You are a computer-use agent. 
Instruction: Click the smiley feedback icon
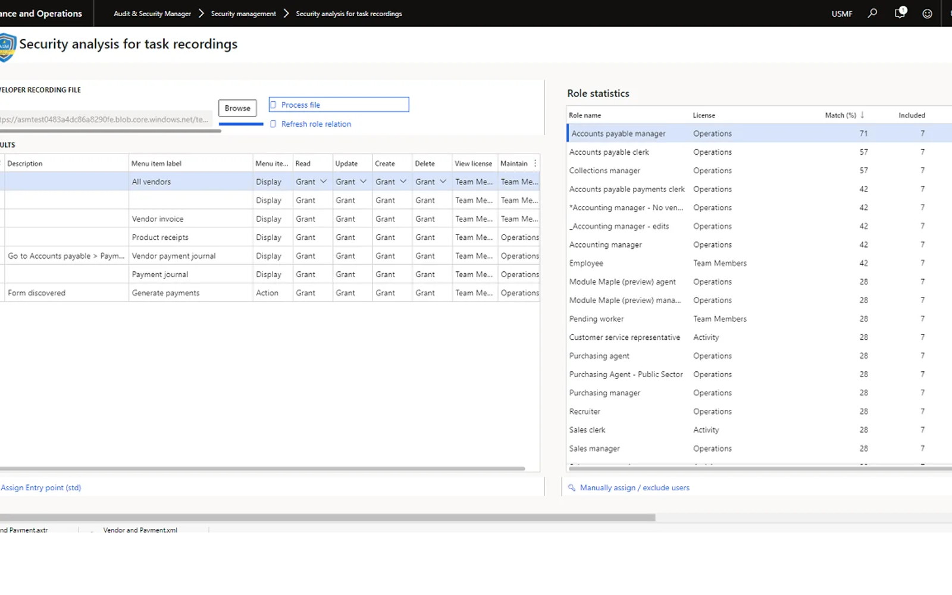(927, 14)
